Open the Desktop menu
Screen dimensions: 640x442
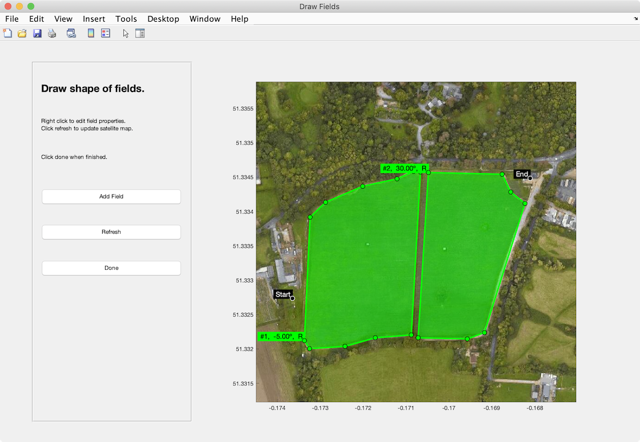click(x=163, y=19)
